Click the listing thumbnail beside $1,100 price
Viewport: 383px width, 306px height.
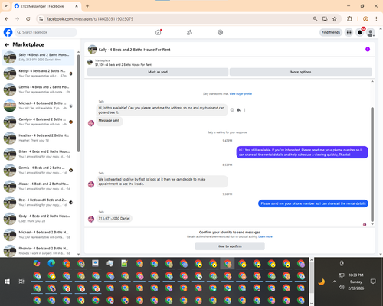point(90,62)
